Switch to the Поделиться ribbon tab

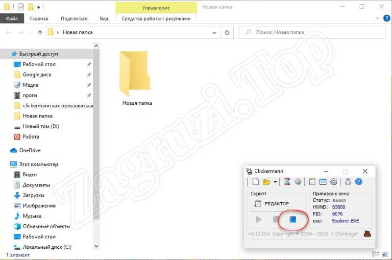(74, 19)
